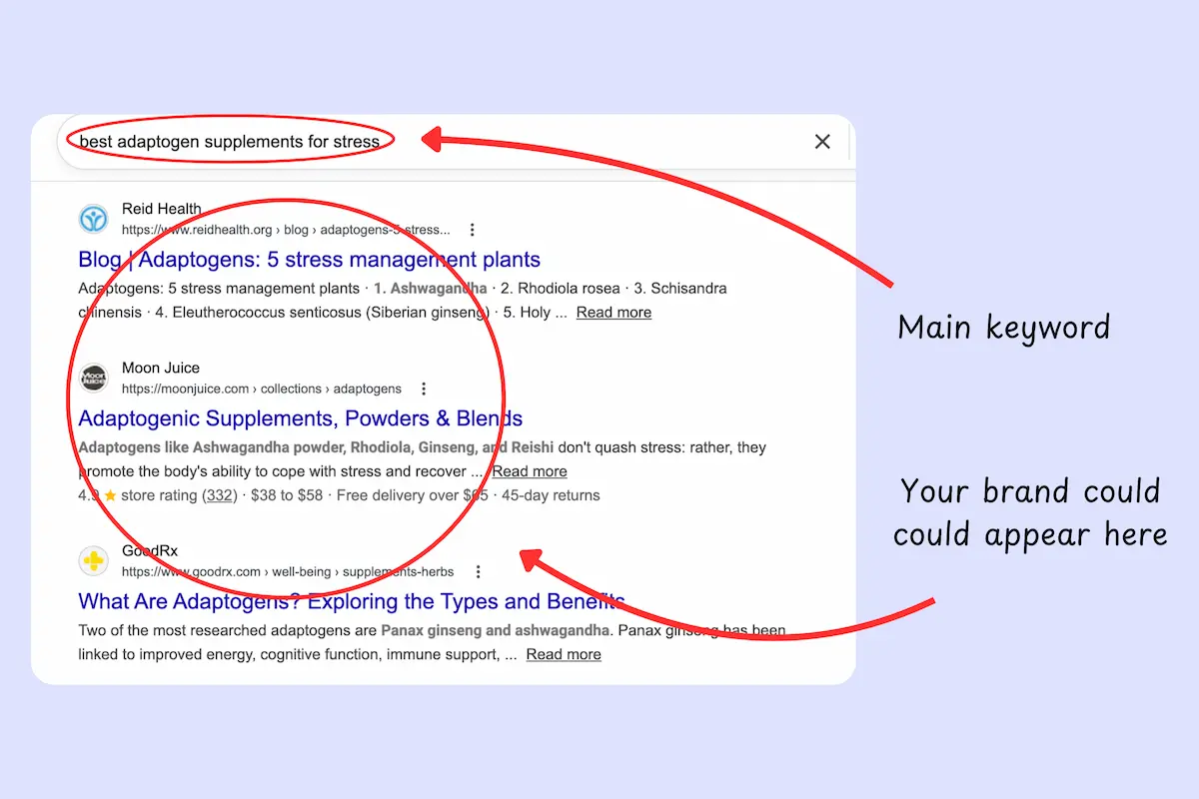
Task: Open three-dot menu on Moon Juice result
Action: 424,389
